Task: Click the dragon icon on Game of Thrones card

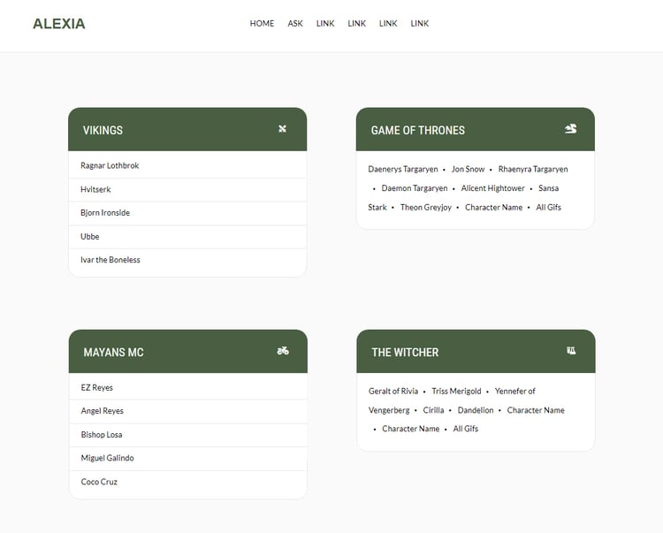Action: 571,129
